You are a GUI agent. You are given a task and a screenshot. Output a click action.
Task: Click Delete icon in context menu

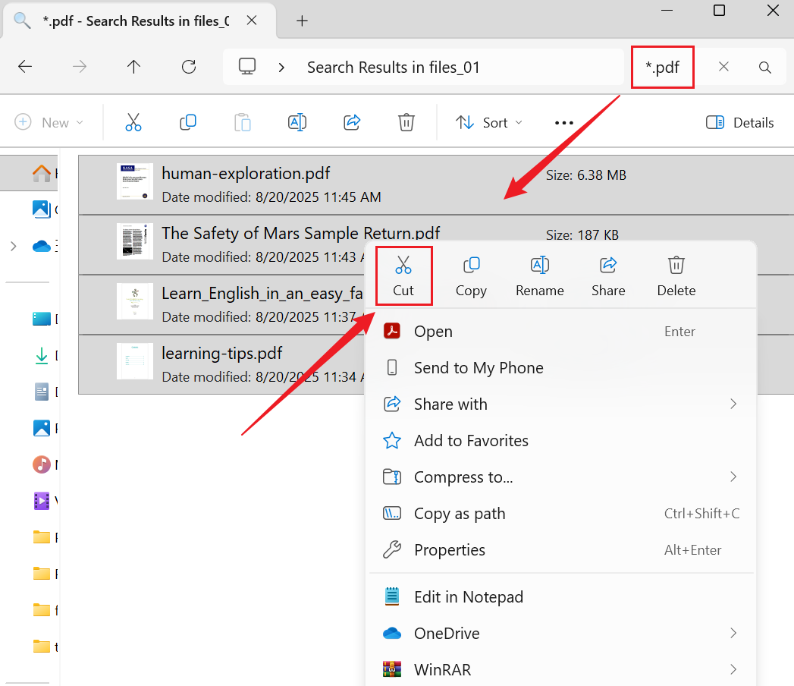[676, 275]
